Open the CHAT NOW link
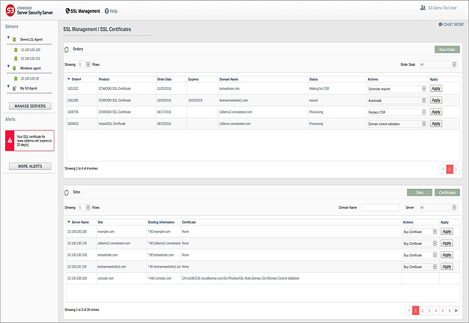The image size is (469, 323). pos(451,25)
